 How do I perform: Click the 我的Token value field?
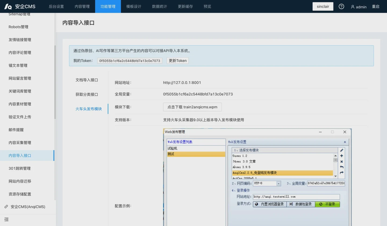pyautogui.click(x=130, y=61)
